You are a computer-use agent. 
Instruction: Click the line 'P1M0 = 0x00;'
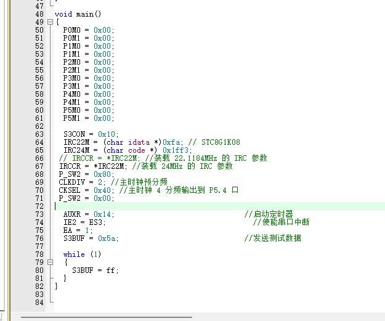[x=89, y=46]
